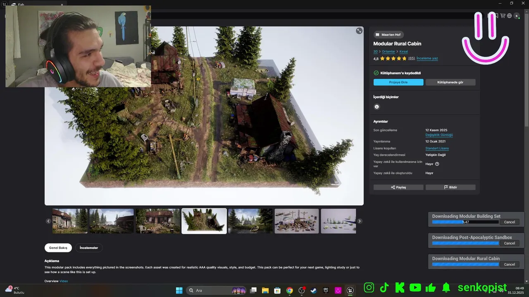Open the Overview Video link

(x=64, y=281)
